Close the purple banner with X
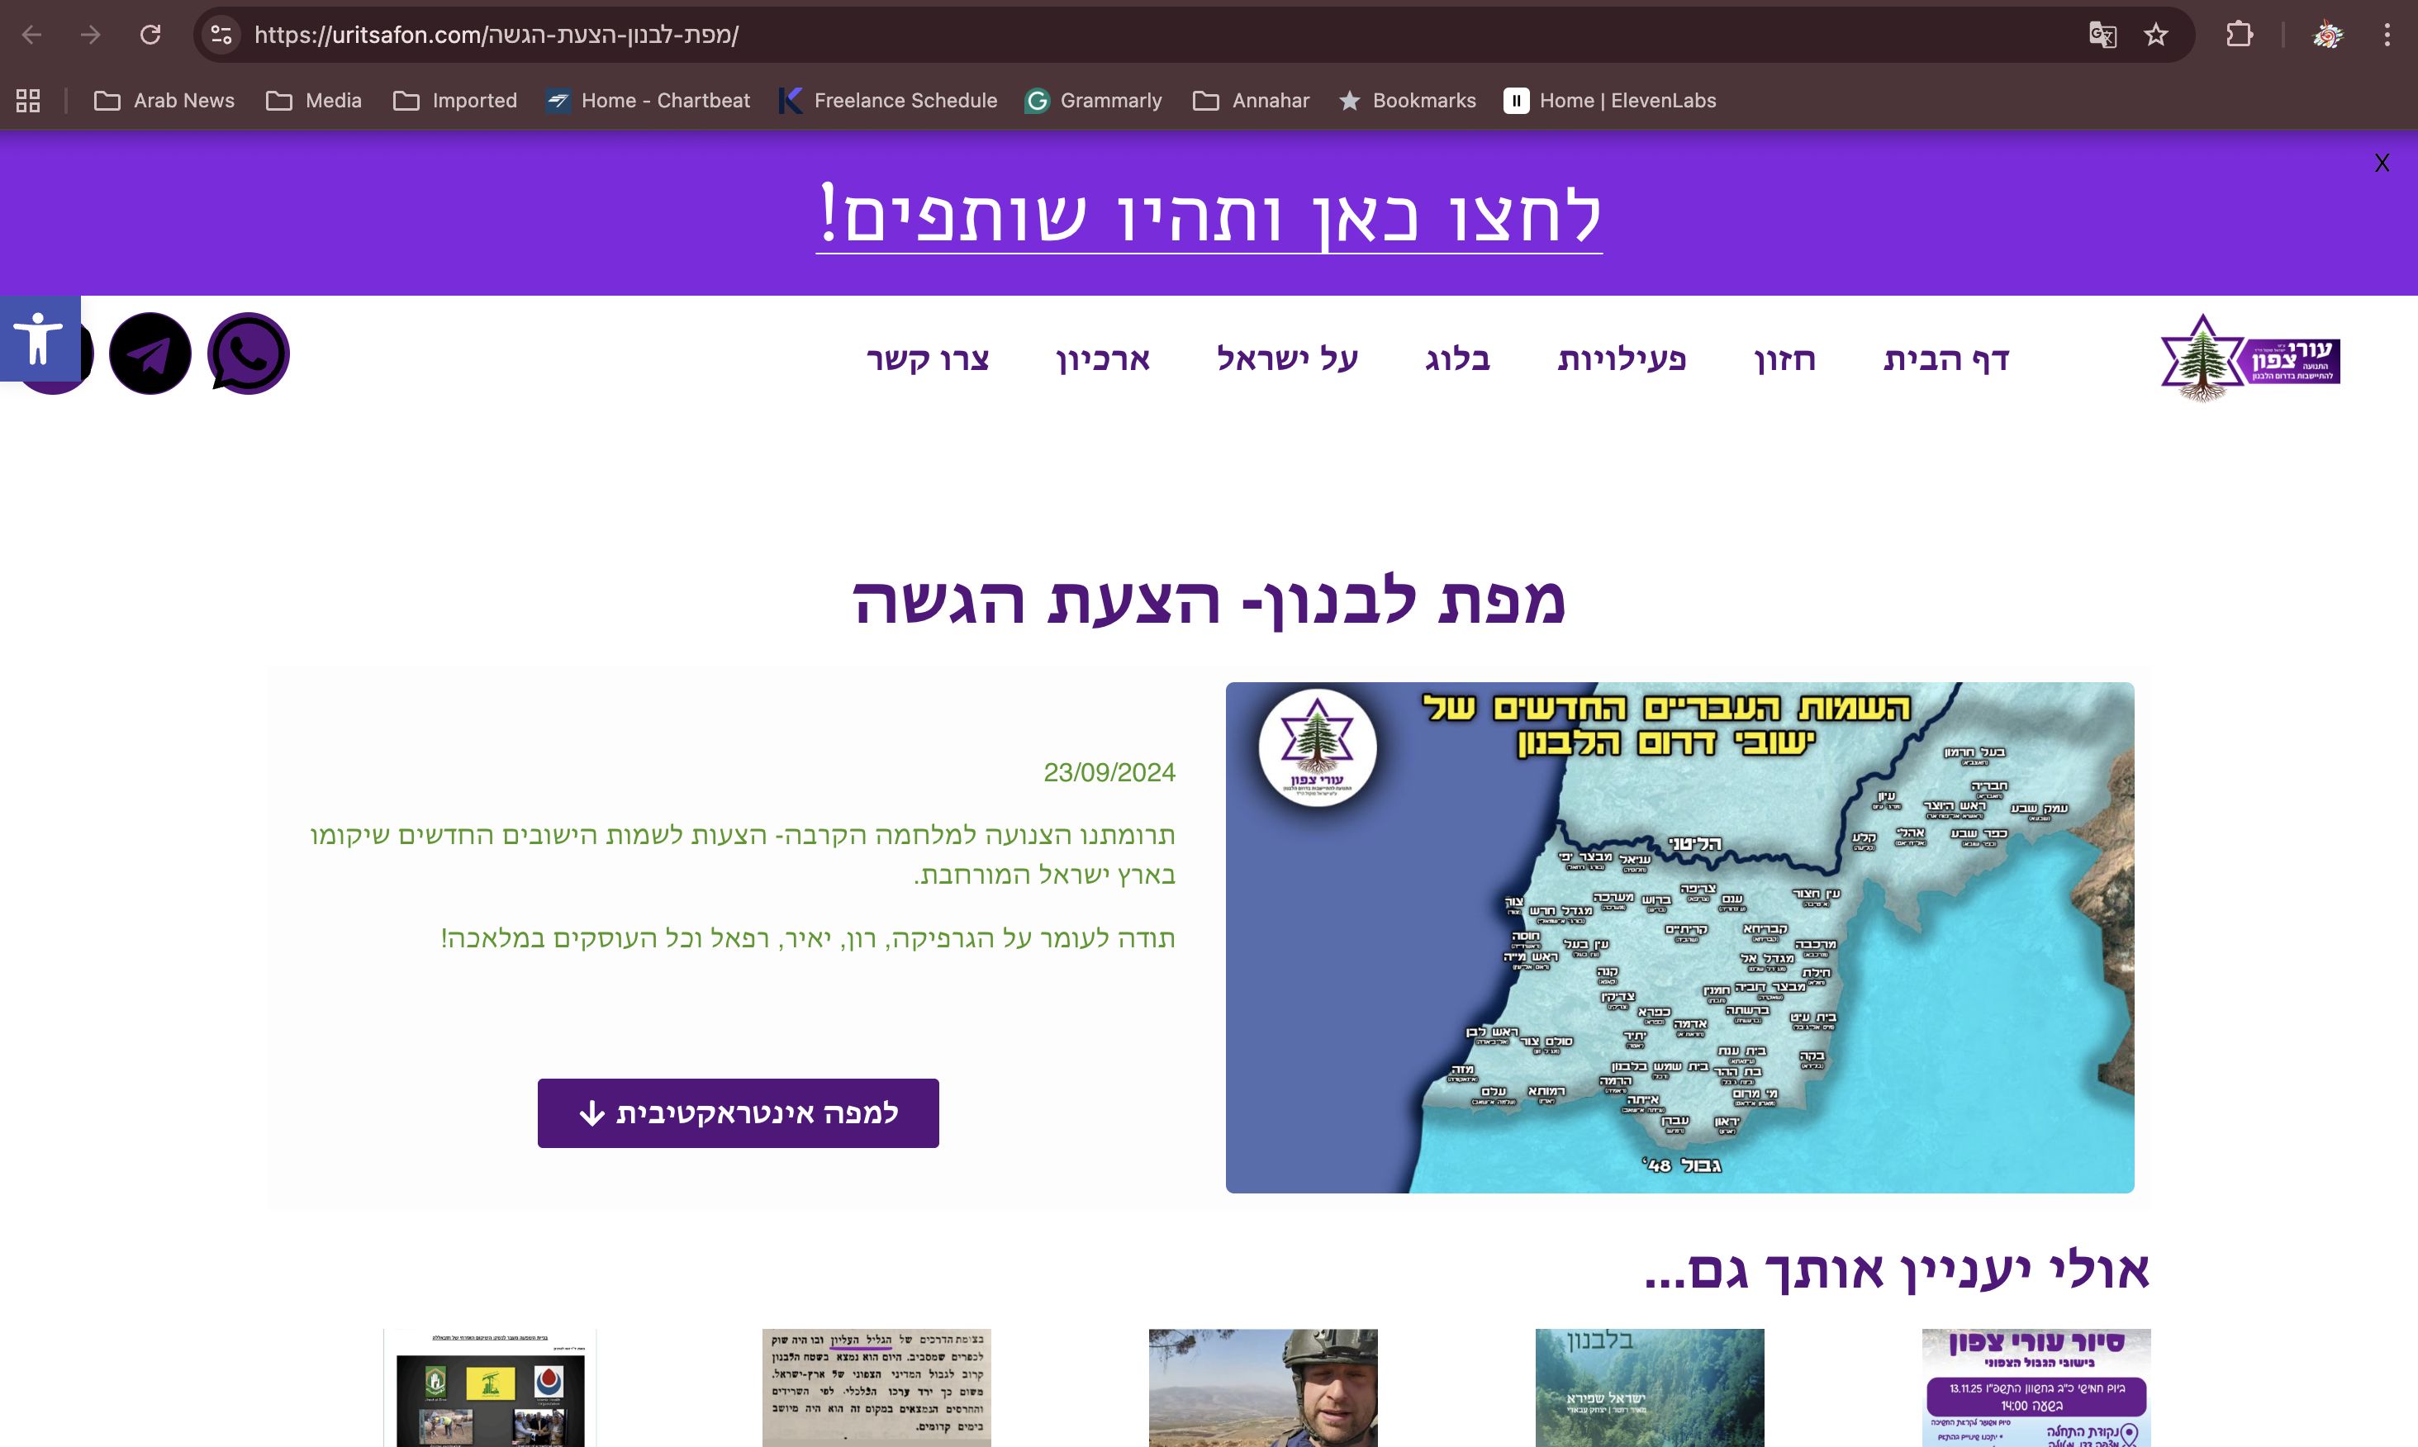The image size is (2418, 1447). pos(2381,163)
